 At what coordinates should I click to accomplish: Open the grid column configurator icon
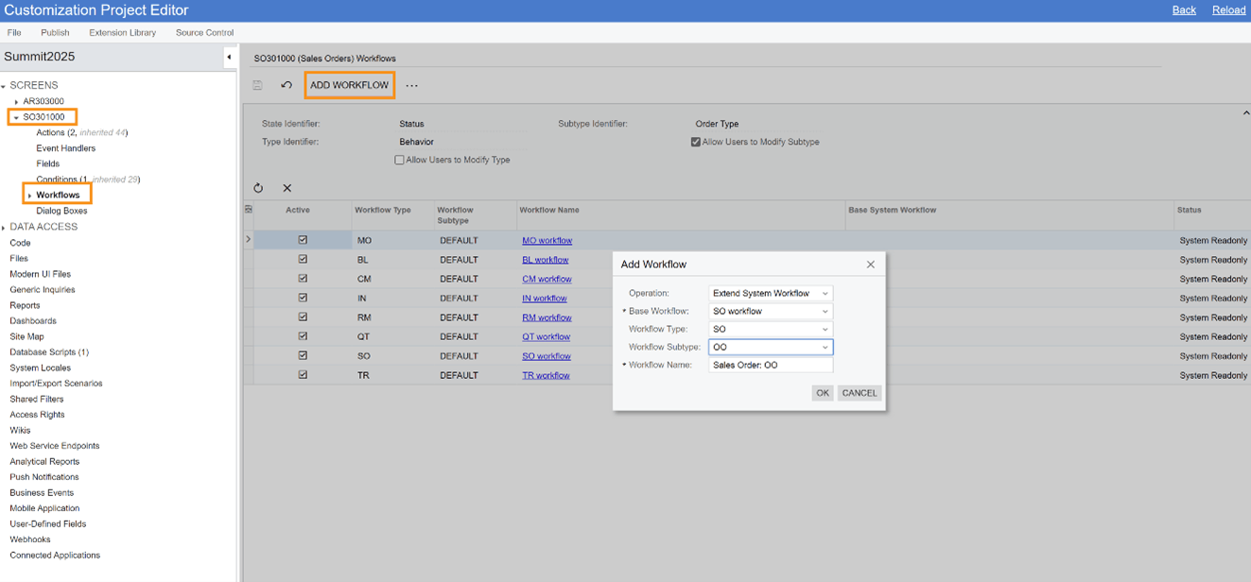pos(249,210)
